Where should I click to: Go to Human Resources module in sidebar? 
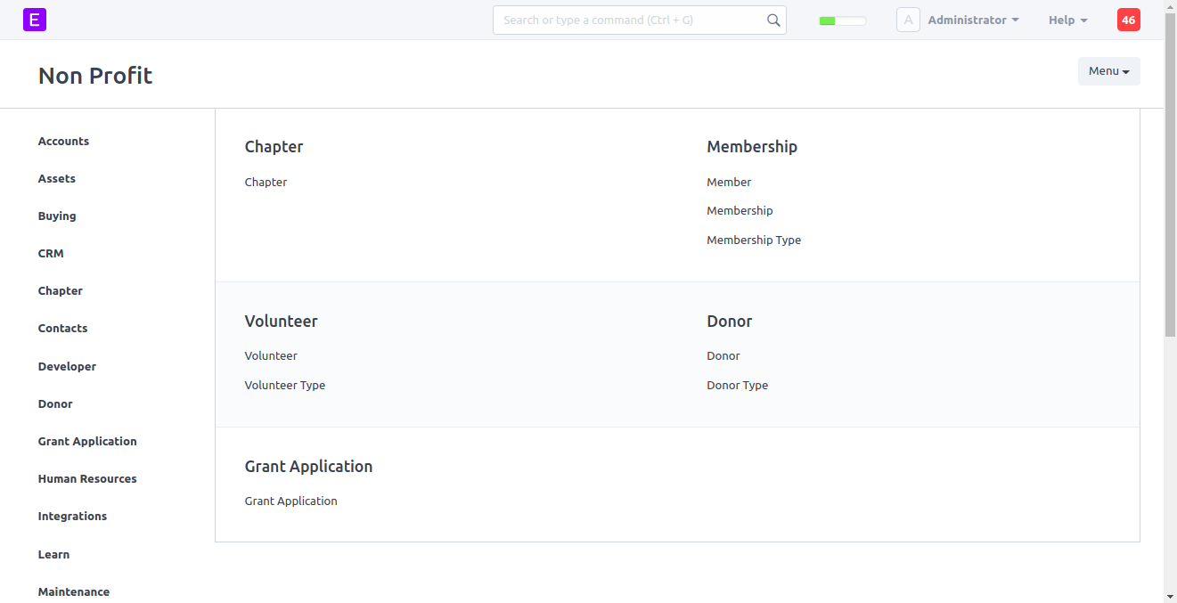pyautogui.click(x=87, y=479)
